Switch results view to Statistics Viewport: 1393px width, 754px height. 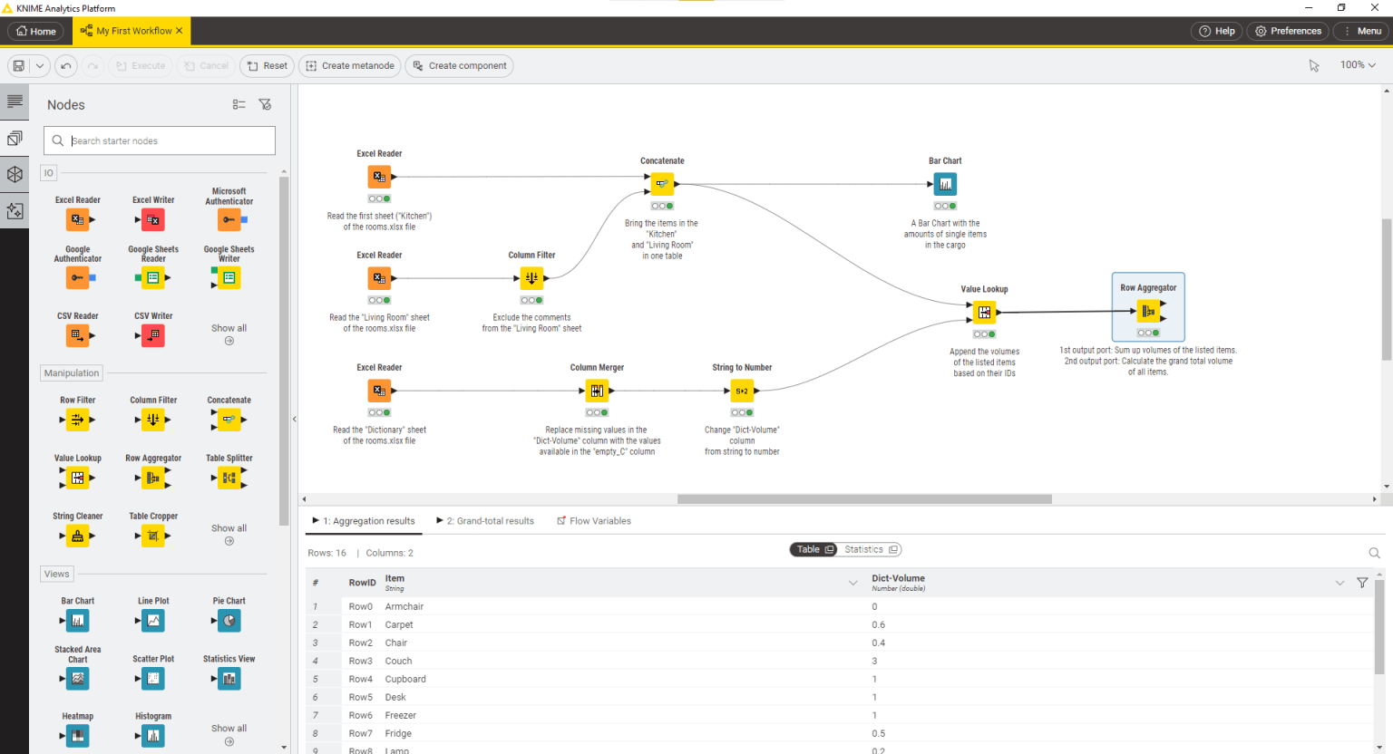[871, 549]
